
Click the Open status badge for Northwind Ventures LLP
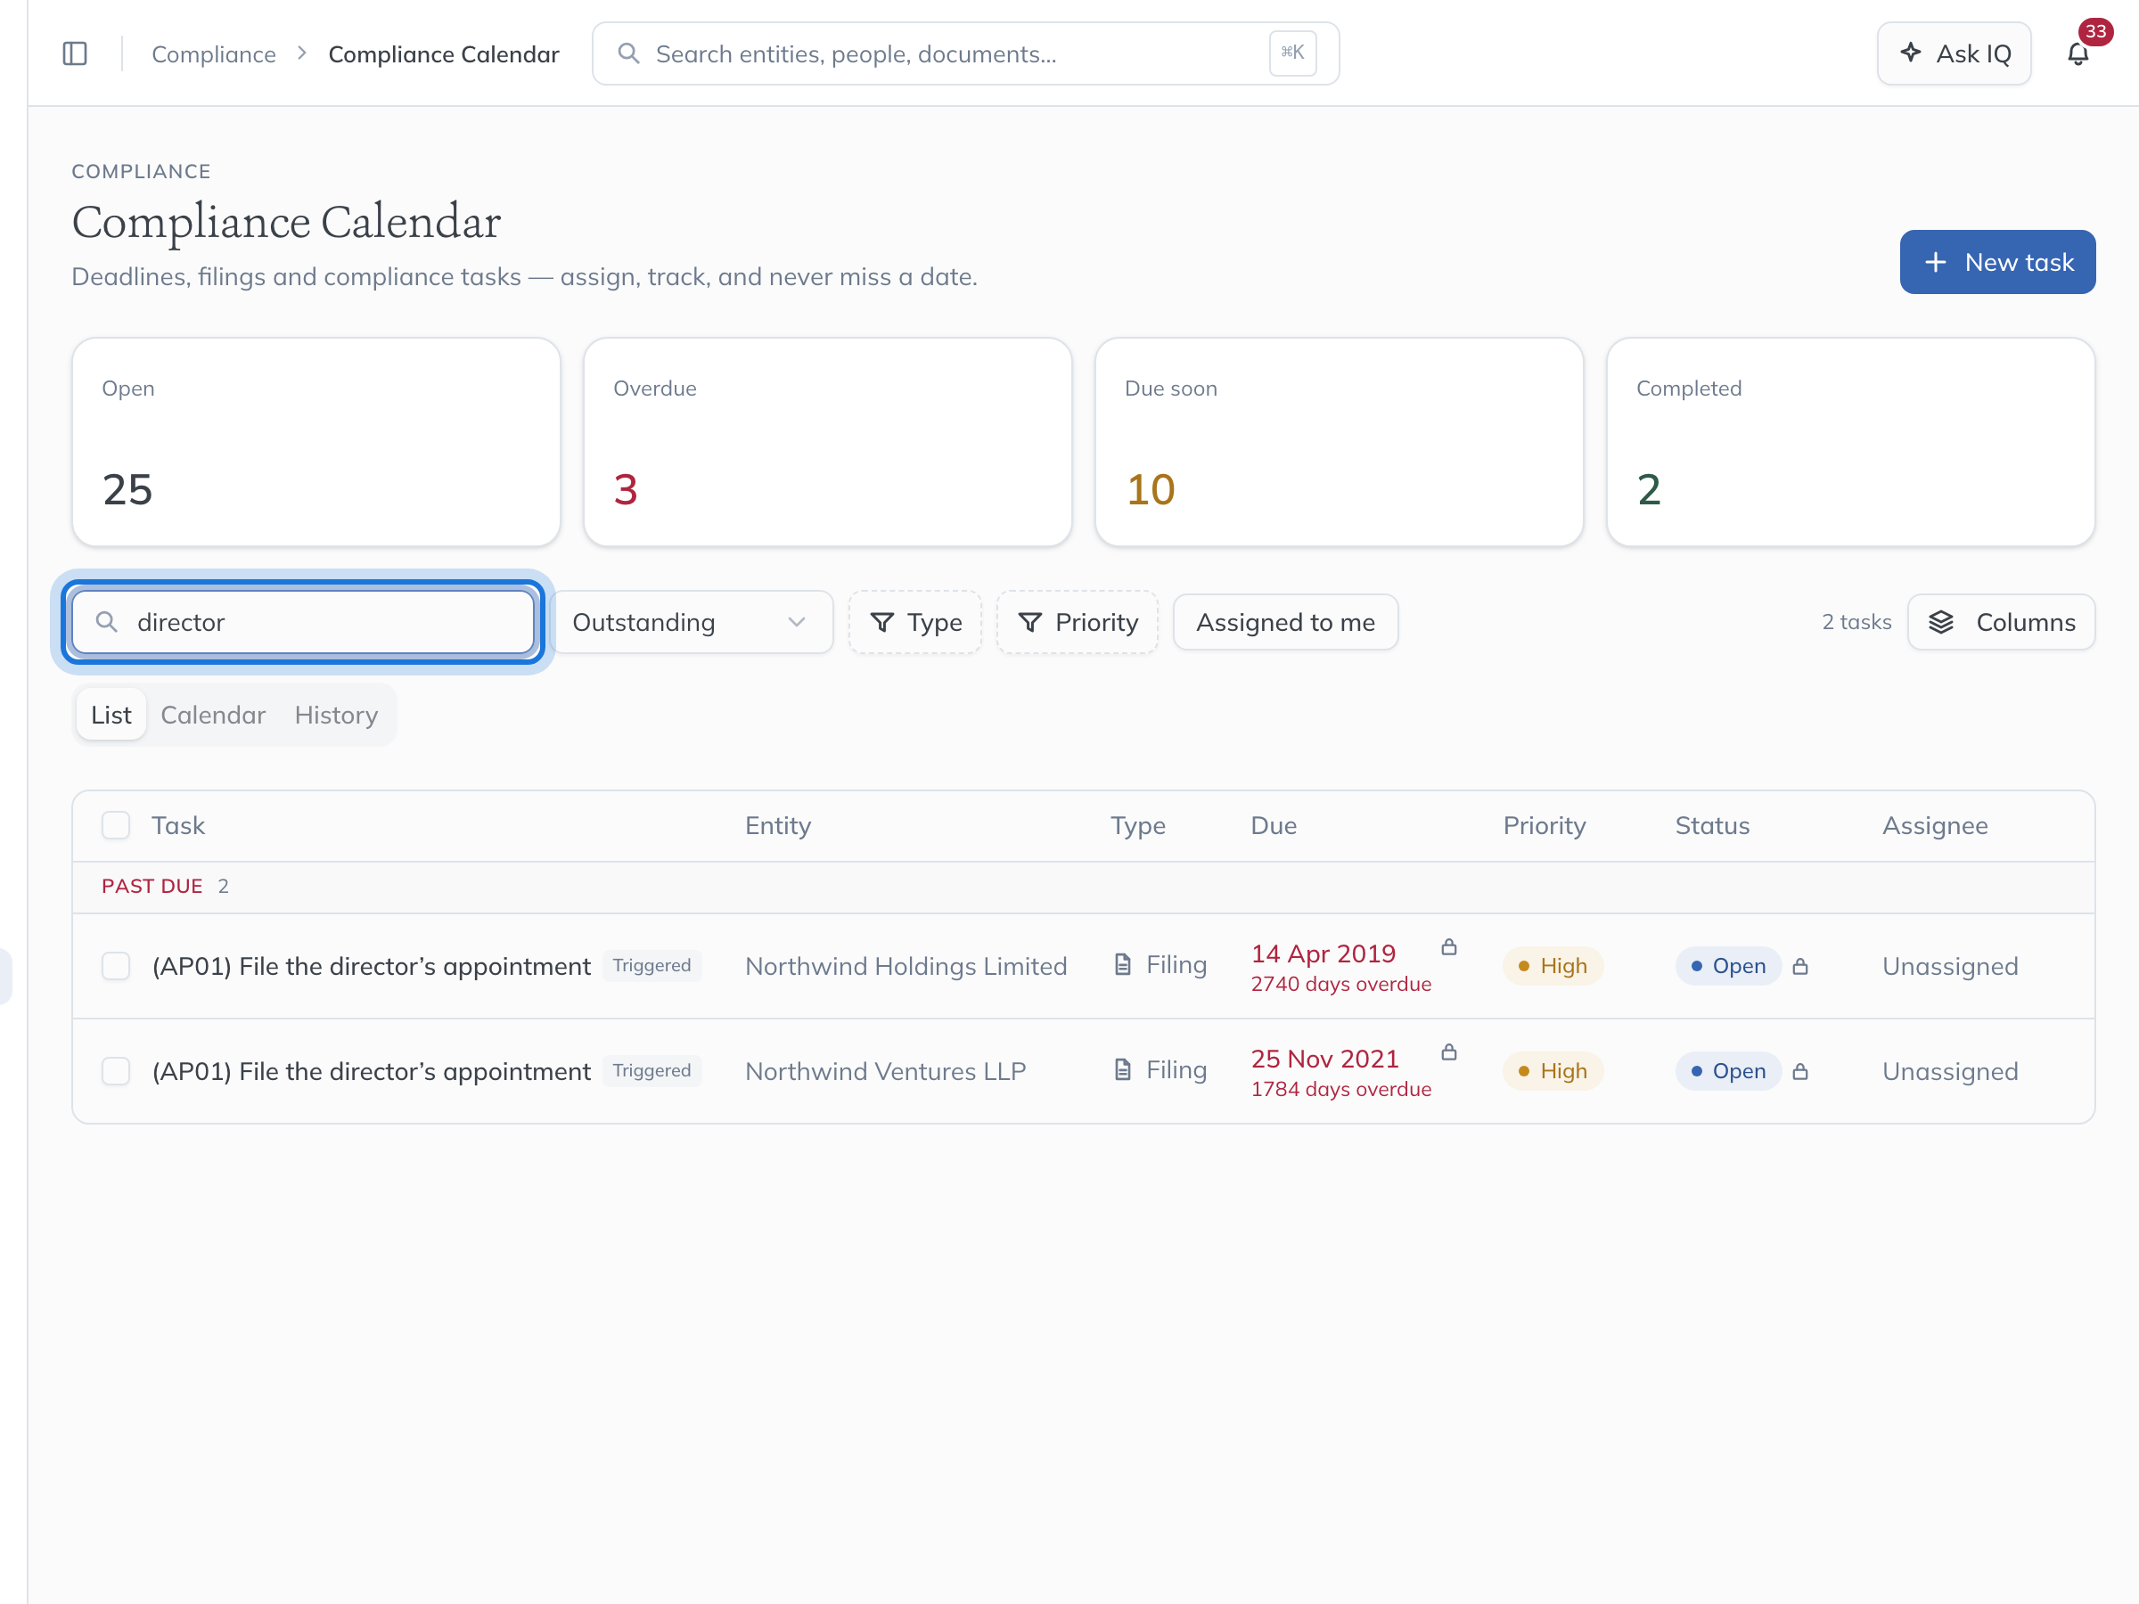[x=1728, y=1072]
